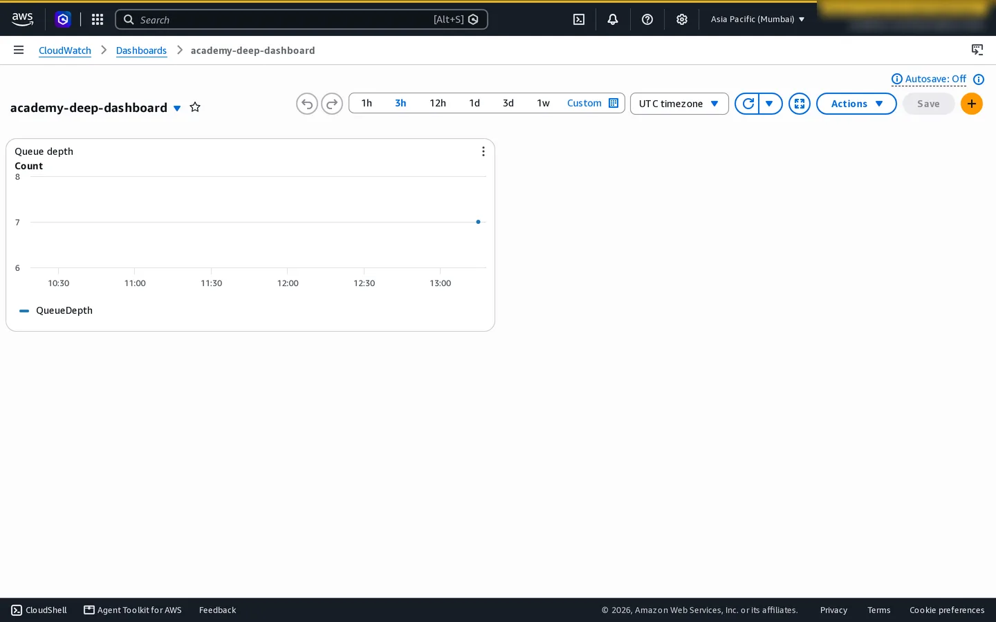The height and width of the screenshot is (622, 996).
Task: Add a widget with the plus button
Action: pos(972,104)
